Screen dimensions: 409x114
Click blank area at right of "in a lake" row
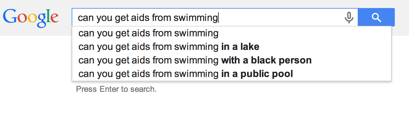pyautogui.click(x=324, y=47)
